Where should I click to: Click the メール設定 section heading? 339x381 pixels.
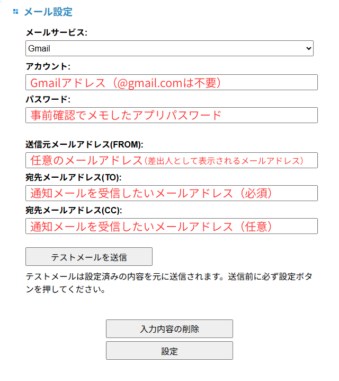(x=48, y=12)
